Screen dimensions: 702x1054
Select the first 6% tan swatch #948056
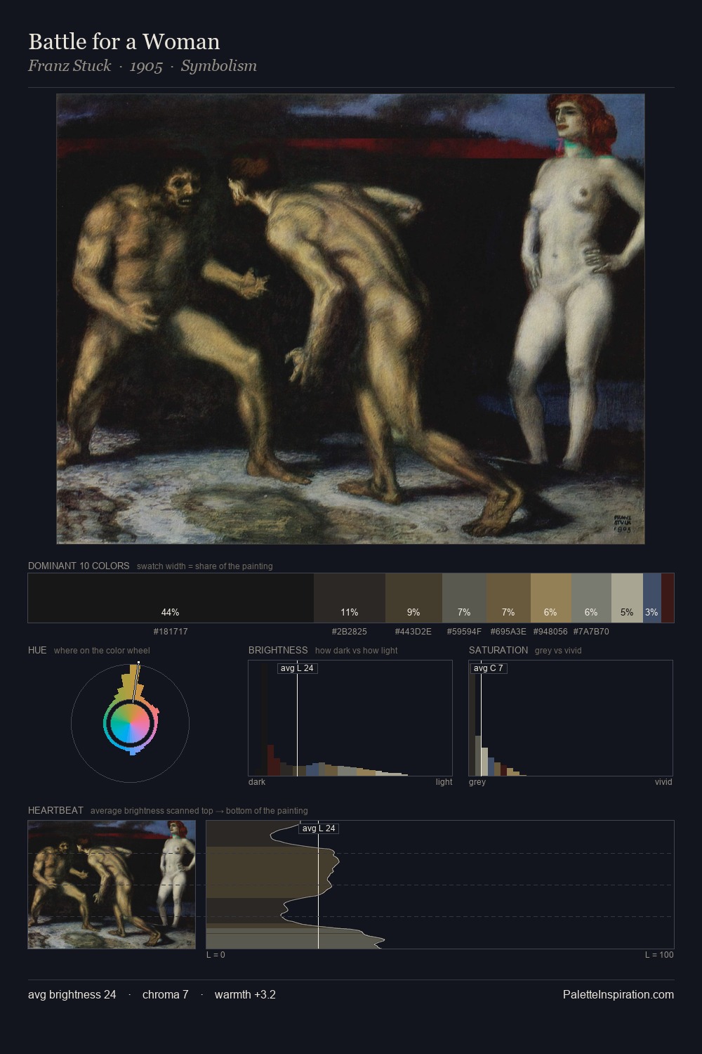(x=551, y=598)
